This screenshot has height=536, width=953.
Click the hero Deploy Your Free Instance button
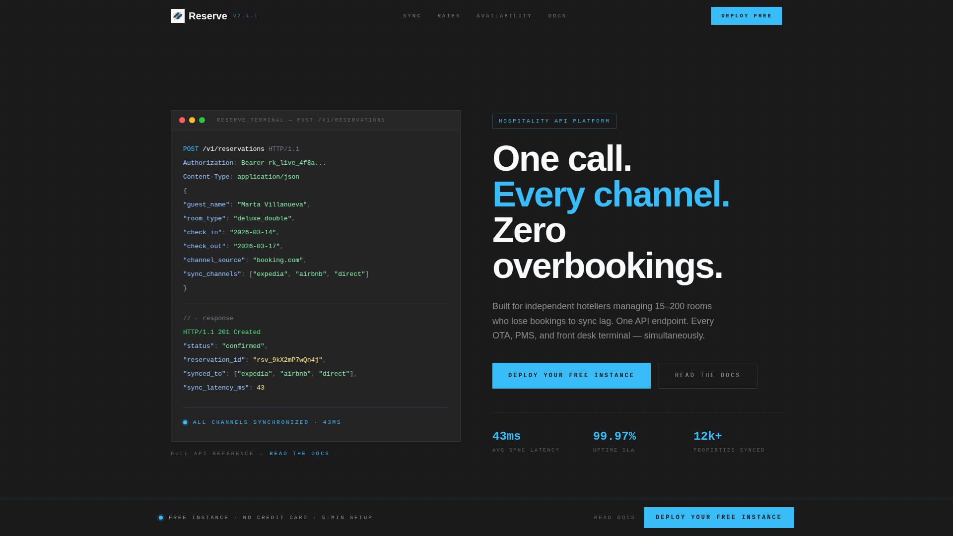(571, 376)
